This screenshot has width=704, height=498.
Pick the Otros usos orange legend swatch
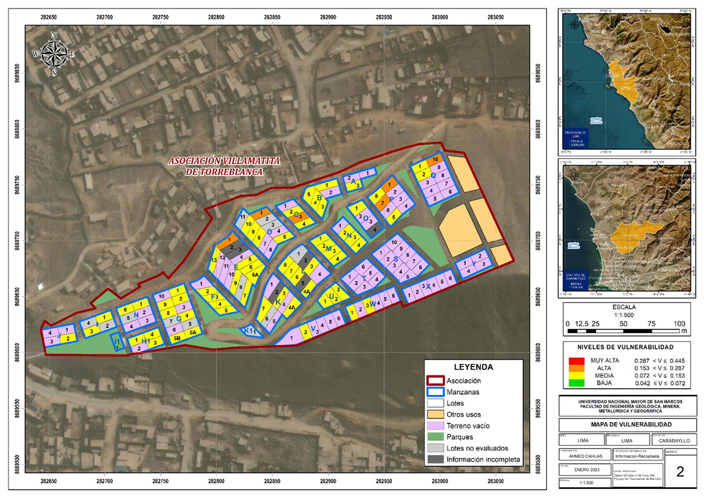click(435, 414)
